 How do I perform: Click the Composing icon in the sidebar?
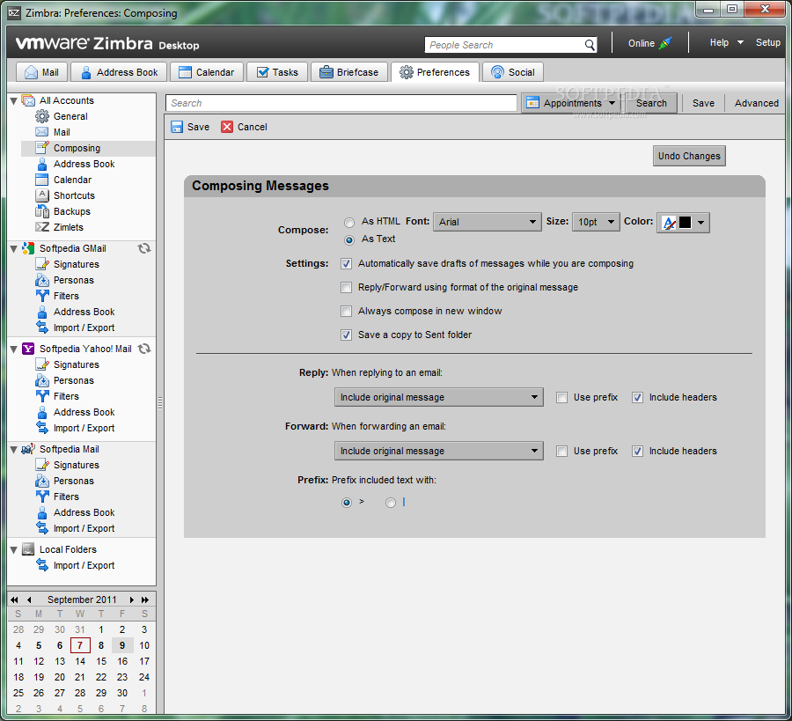(x=42, y=148)
